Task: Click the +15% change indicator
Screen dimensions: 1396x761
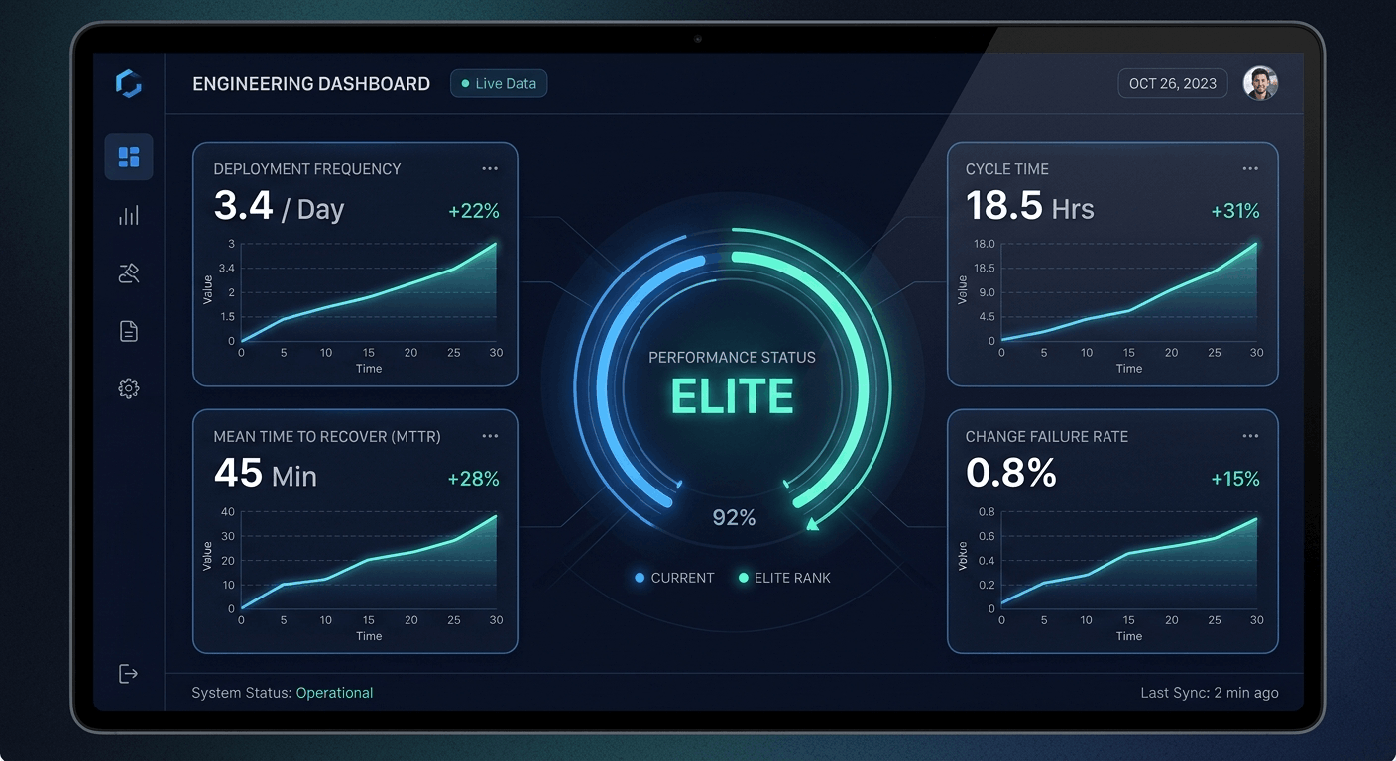Action: tap(1235, 479)
